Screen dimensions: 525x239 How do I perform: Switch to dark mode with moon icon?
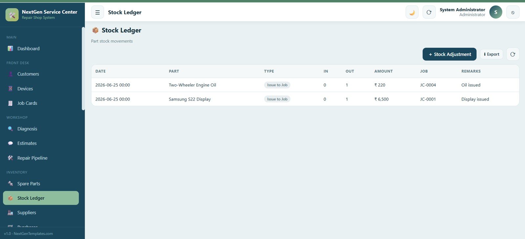point(412,12)
